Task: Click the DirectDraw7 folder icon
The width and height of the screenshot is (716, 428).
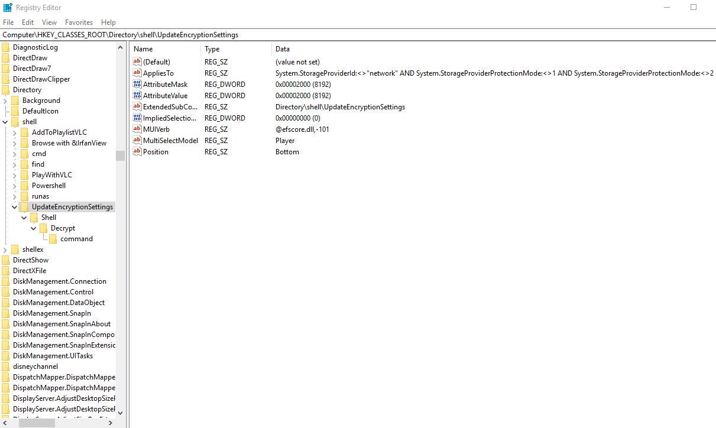Action: (5, 69)
